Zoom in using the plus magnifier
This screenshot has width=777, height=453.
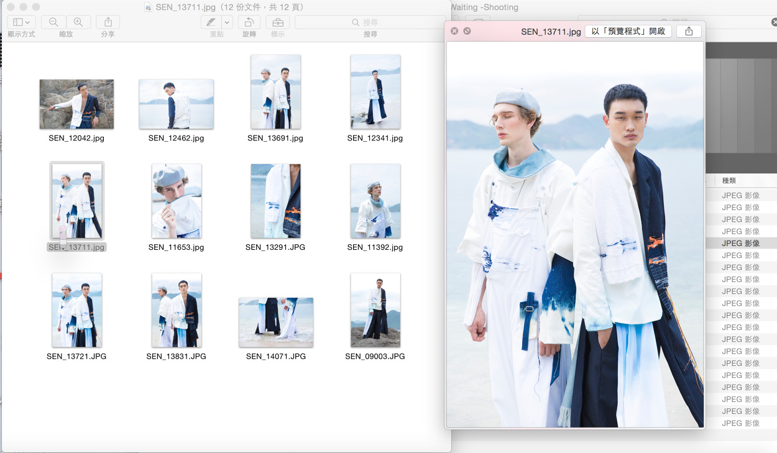78,22
